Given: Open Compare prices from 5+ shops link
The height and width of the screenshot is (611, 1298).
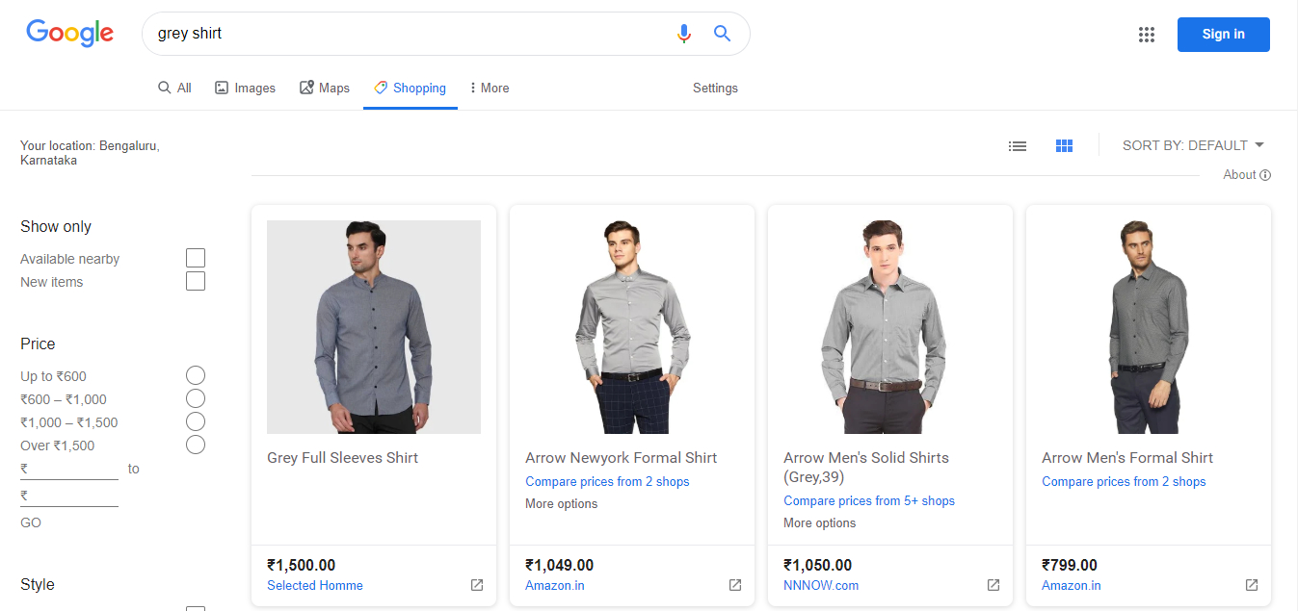Looking at the screenshot, I should (x=868, y=500).
